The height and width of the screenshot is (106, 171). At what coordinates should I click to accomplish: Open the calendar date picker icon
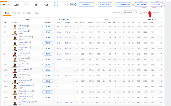72,4
